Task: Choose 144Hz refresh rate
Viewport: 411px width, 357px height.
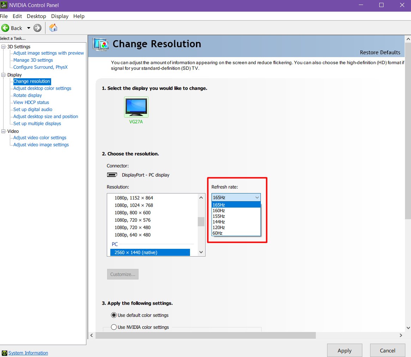Action: pyautogui.click(x=236, y=222)
